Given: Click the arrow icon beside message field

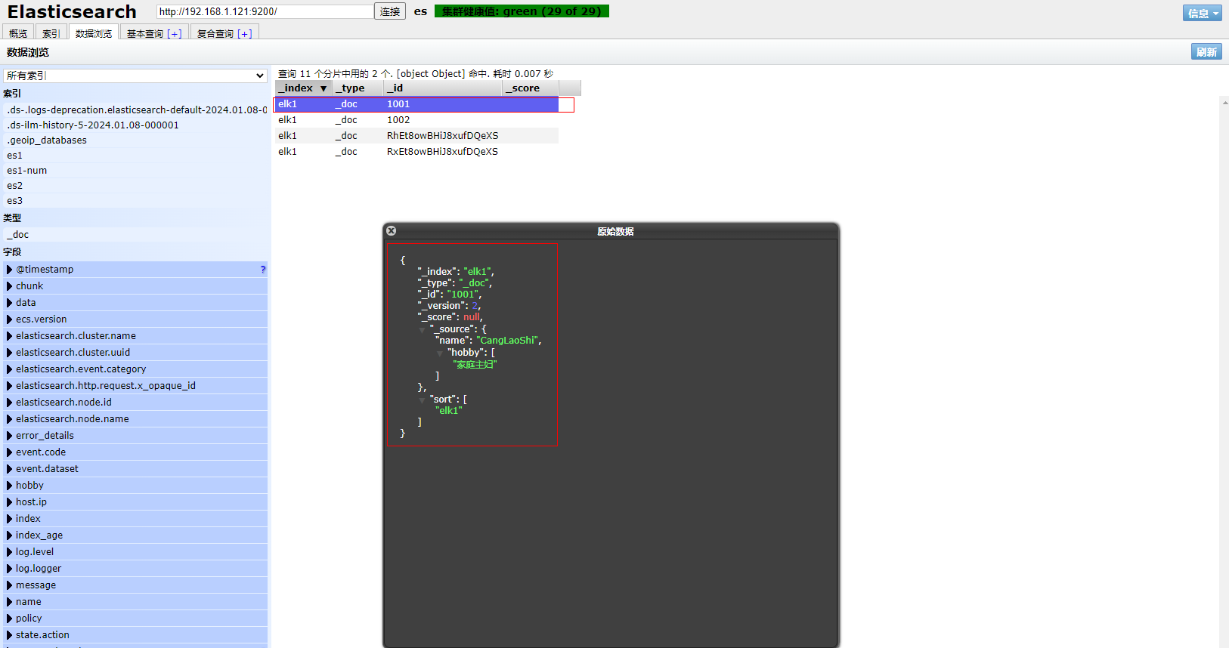Looking at the screenshot, I should tap(9, 585).
